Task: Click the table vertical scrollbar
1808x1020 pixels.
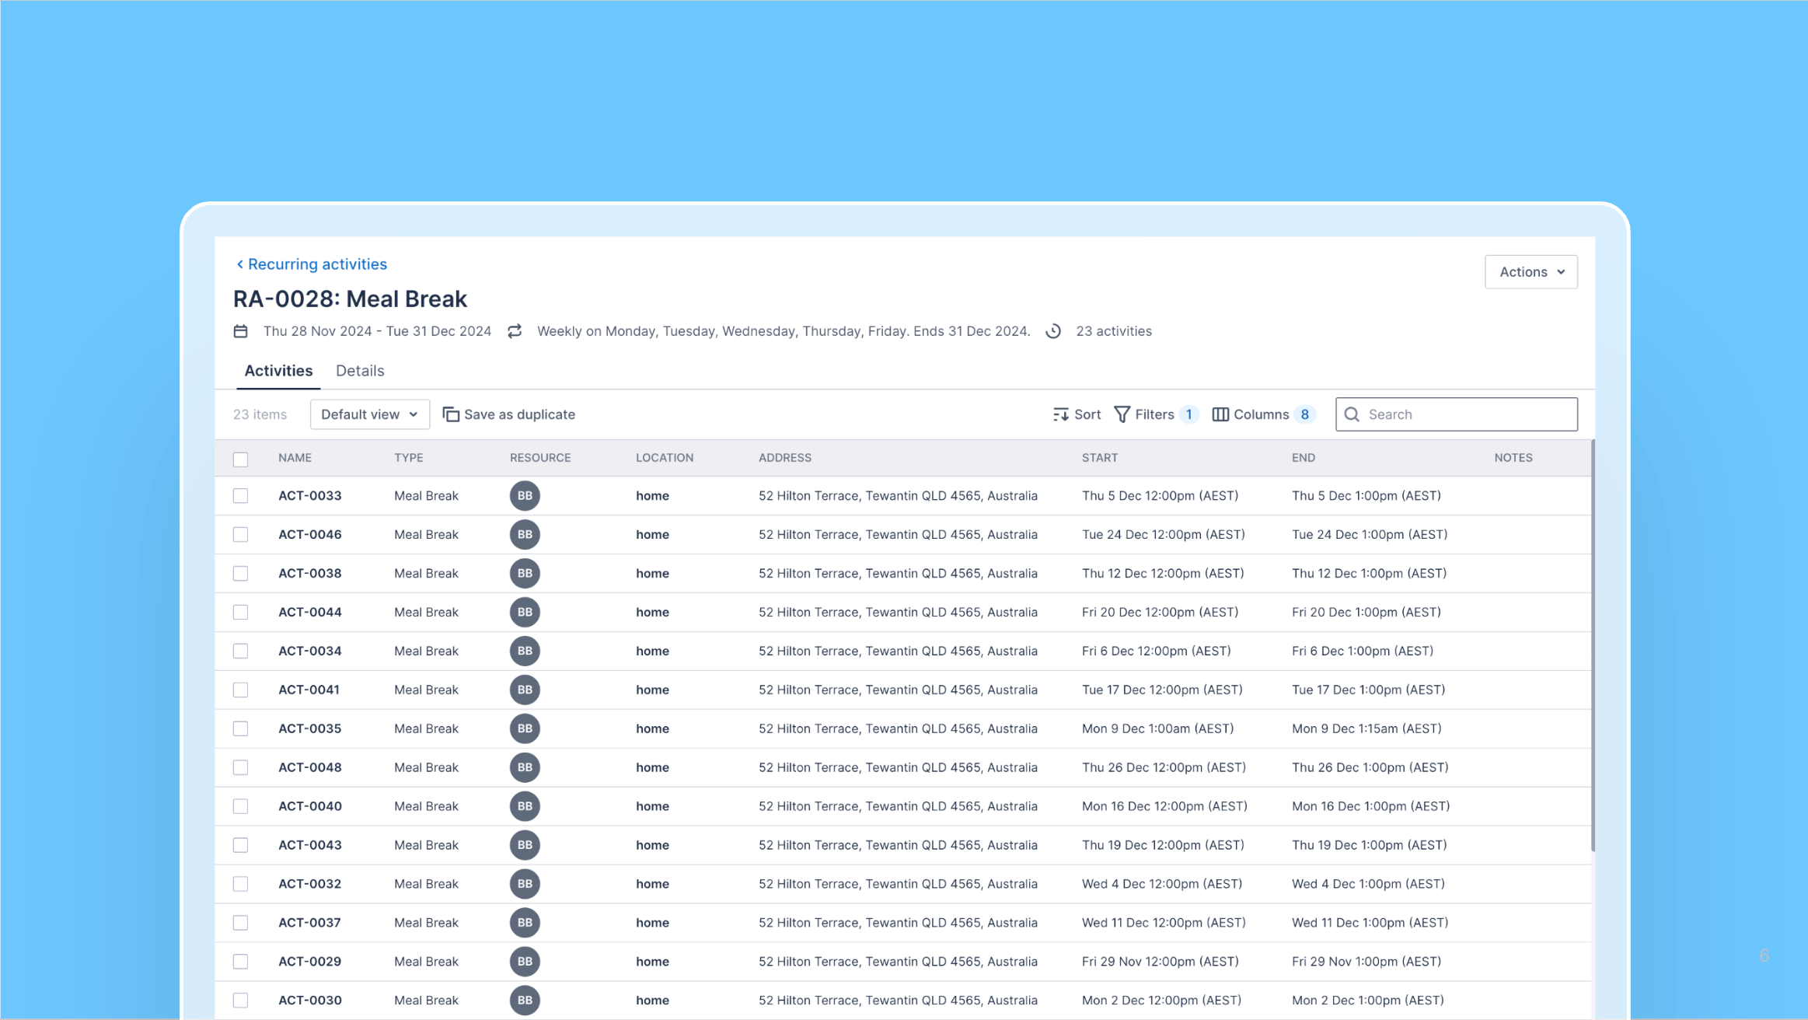Action: pos(1593,645)
